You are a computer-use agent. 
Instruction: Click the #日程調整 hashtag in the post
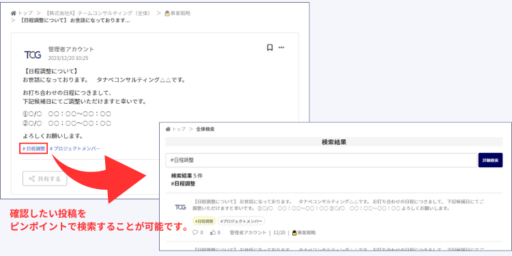34,149
